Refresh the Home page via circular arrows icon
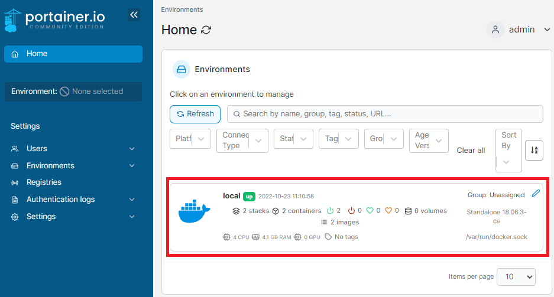This screenshot has height=297, width=554. (206, 30)
